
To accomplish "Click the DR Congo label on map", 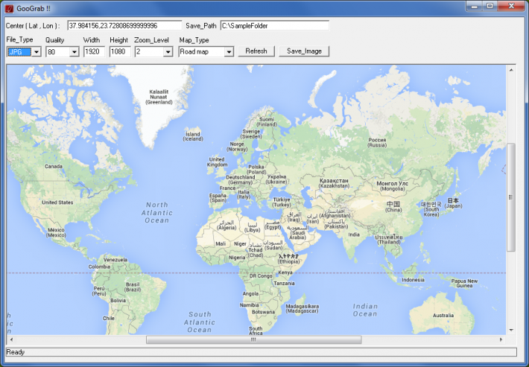I will [x=261, y=275].
